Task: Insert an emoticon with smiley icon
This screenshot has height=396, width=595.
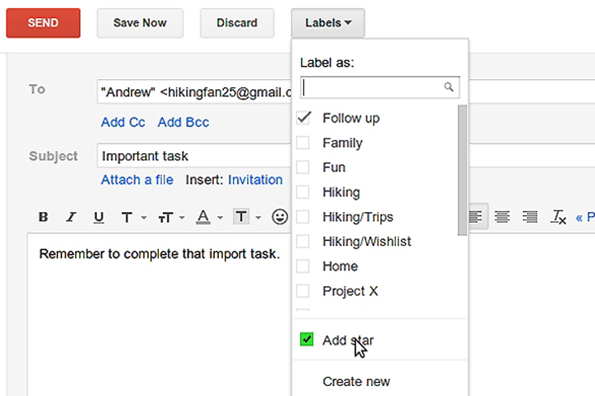Action: coord(280,217)
